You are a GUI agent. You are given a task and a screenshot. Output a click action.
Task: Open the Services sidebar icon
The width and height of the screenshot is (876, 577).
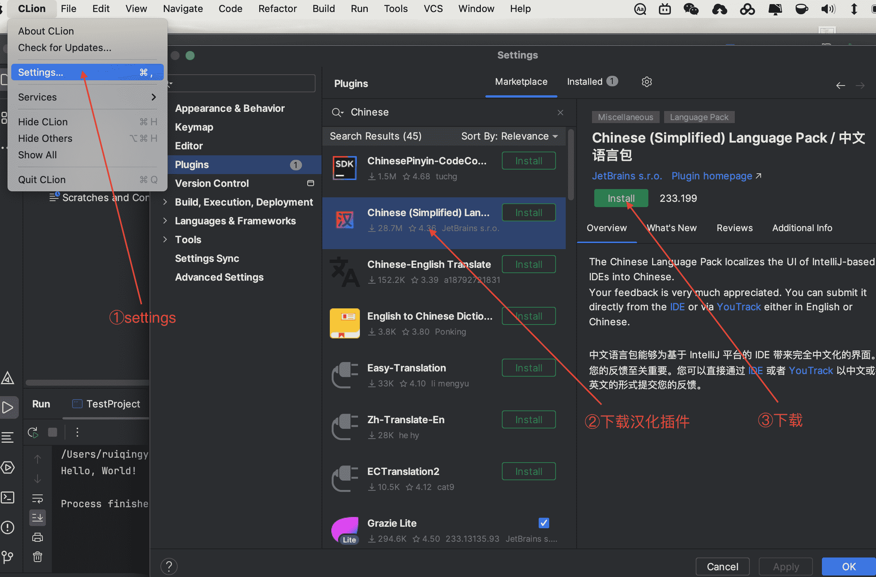click(x=7, y=467)
